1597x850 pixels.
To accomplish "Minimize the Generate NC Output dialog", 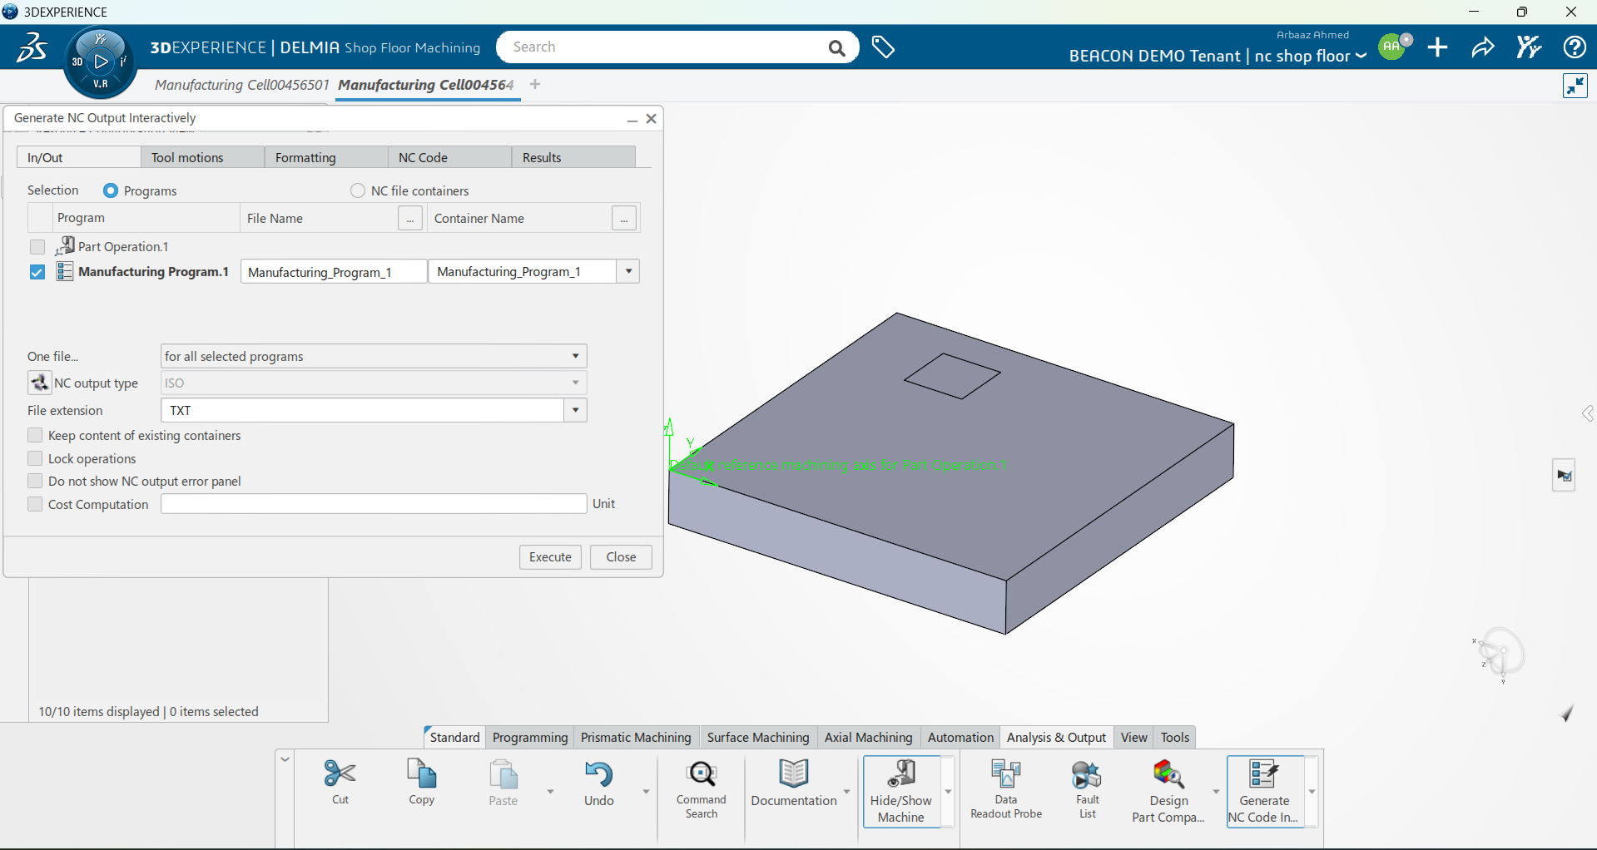I will (x=632, y=119).
